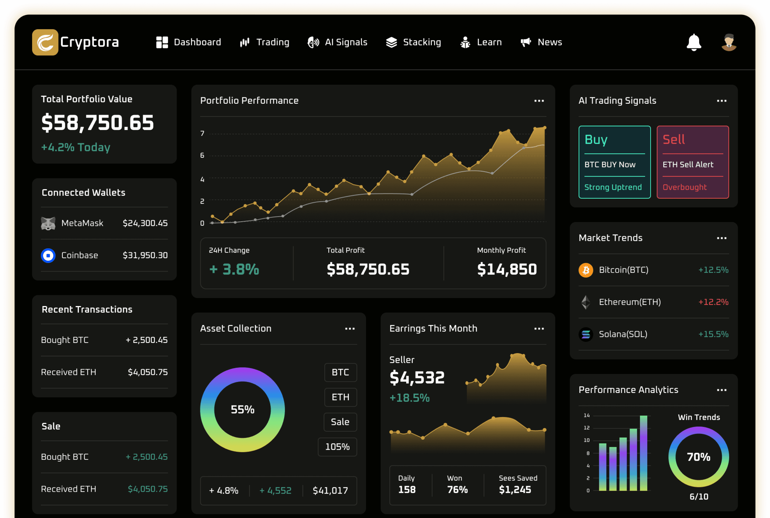This screenshot has width=770, height=518.
Task: Click the +4.2% Today text
Action: [75, 147]
